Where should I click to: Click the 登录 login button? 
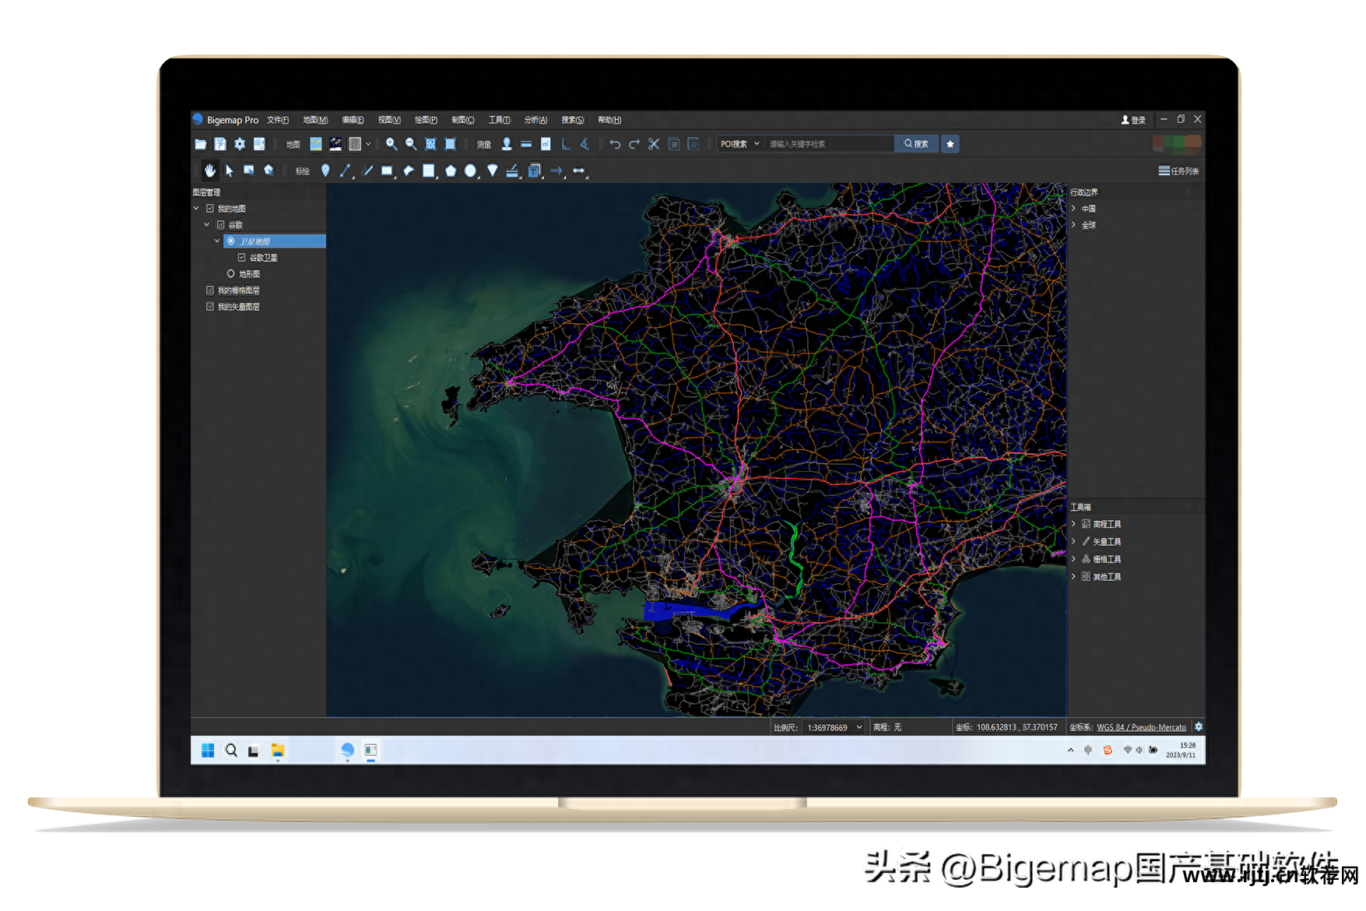(1133, 120)
